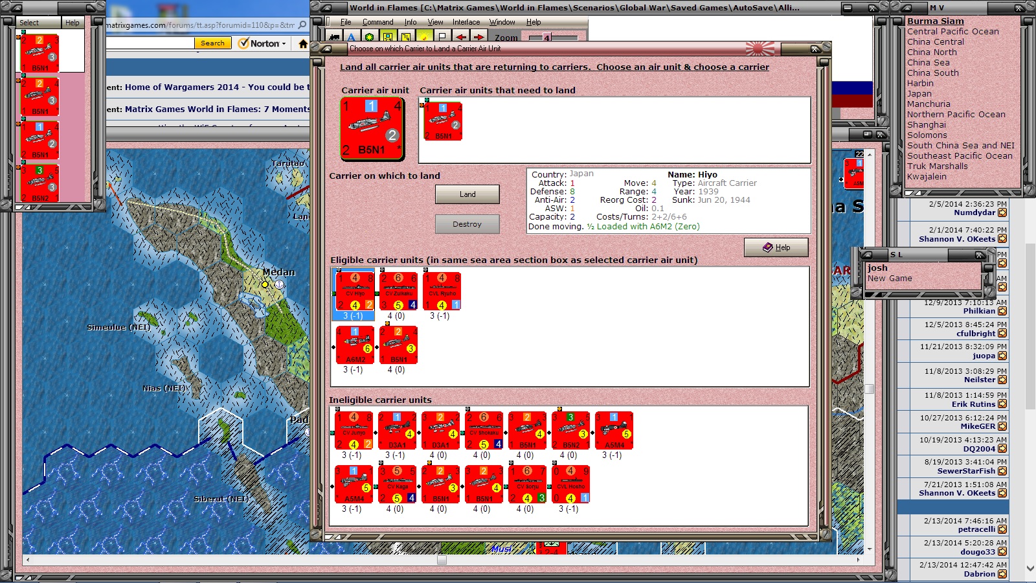This screenshot has height=583, width=1036.
Task: Open the Interface menu
Action: [466, 22]
